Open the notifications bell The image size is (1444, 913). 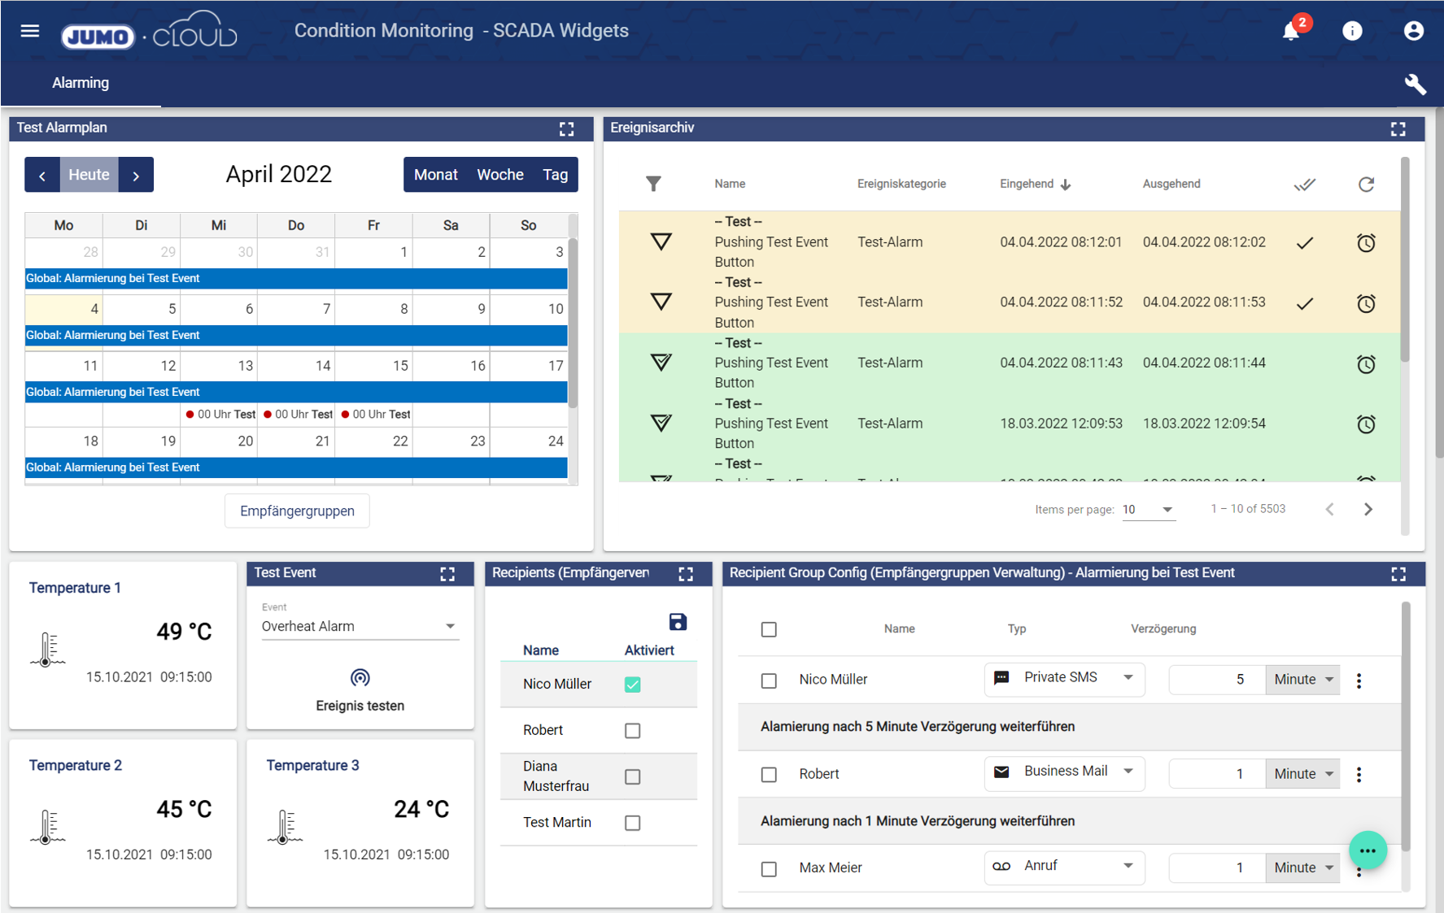[1291, 32]
